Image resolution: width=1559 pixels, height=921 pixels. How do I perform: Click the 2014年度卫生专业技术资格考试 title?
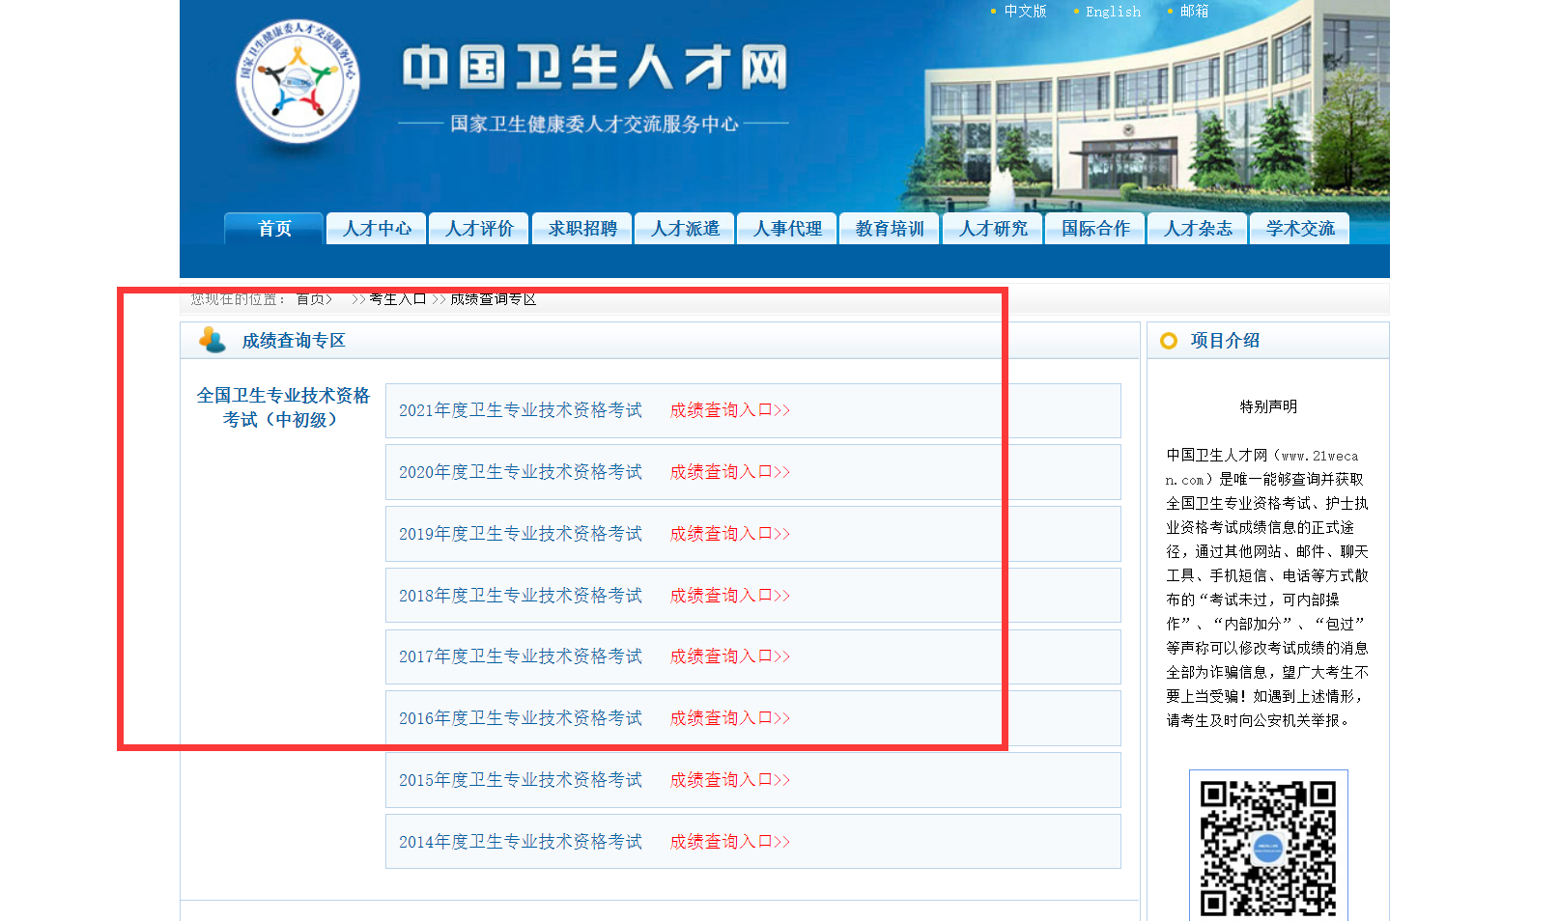[520, 842]
